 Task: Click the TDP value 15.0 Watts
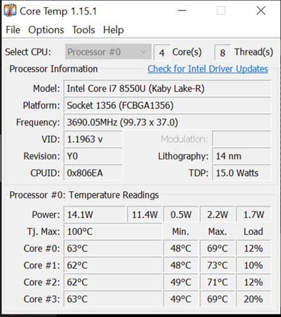click(x=242, y=173)
